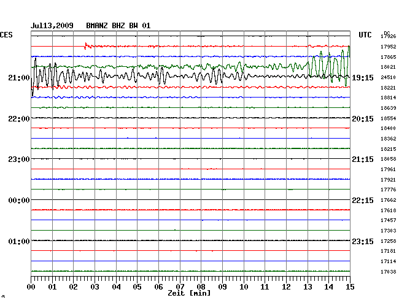Click the 04 minute axis label
The width and height of the screenshot is (399, 303).
116,287
